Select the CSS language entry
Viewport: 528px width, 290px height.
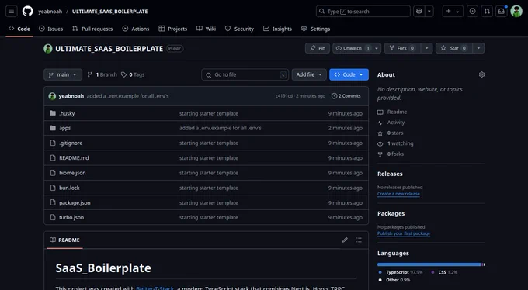tap(444, 272)
